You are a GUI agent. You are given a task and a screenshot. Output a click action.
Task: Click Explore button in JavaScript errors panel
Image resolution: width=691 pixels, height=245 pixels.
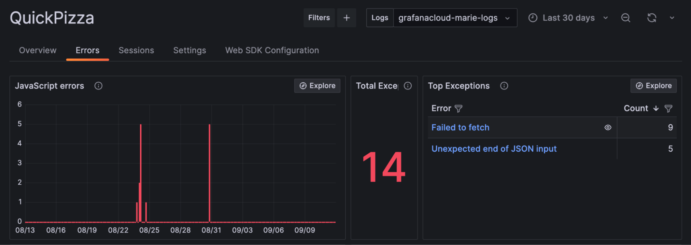point(317,86)
